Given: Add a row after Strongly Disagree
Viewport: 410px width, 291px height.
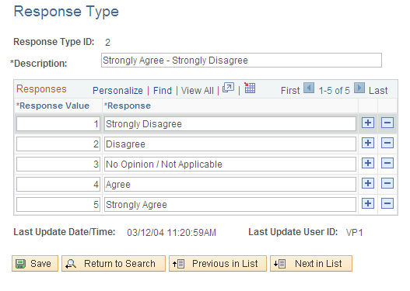Looking at the screenshot, I should [368, 123].
